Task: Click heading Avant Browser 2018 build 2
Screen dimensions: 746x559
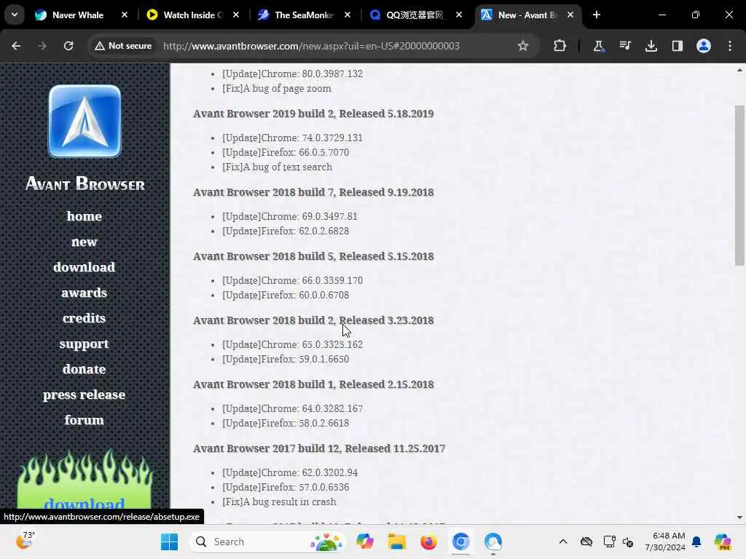Action: pos(313,320)
